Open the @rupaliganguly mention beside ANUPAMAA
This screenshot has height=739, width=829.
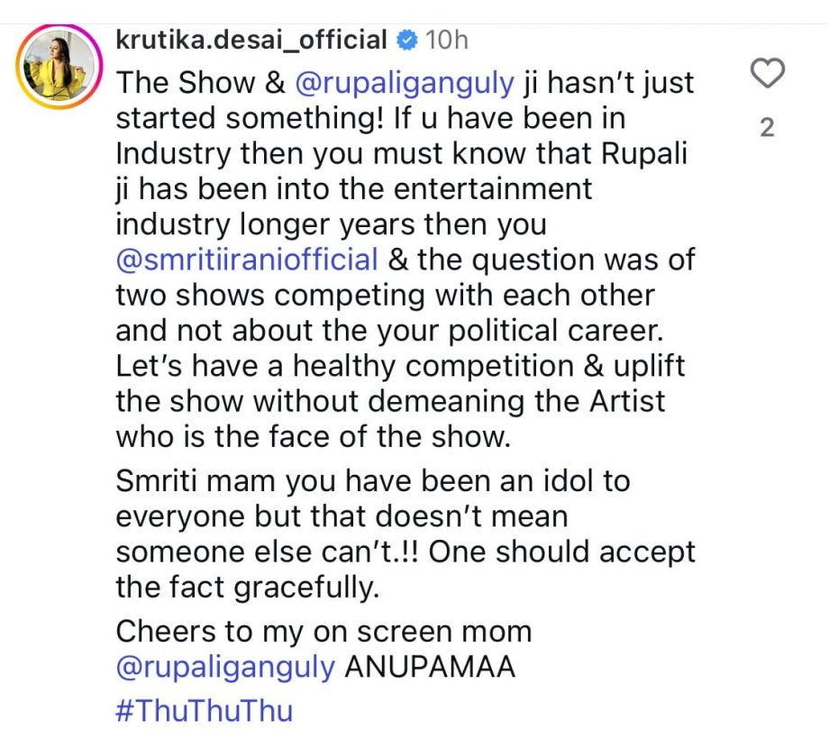pos(226,667)
